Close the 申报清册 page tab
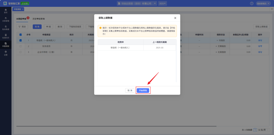This screenshot has width=274, height=135. point(23,9)
